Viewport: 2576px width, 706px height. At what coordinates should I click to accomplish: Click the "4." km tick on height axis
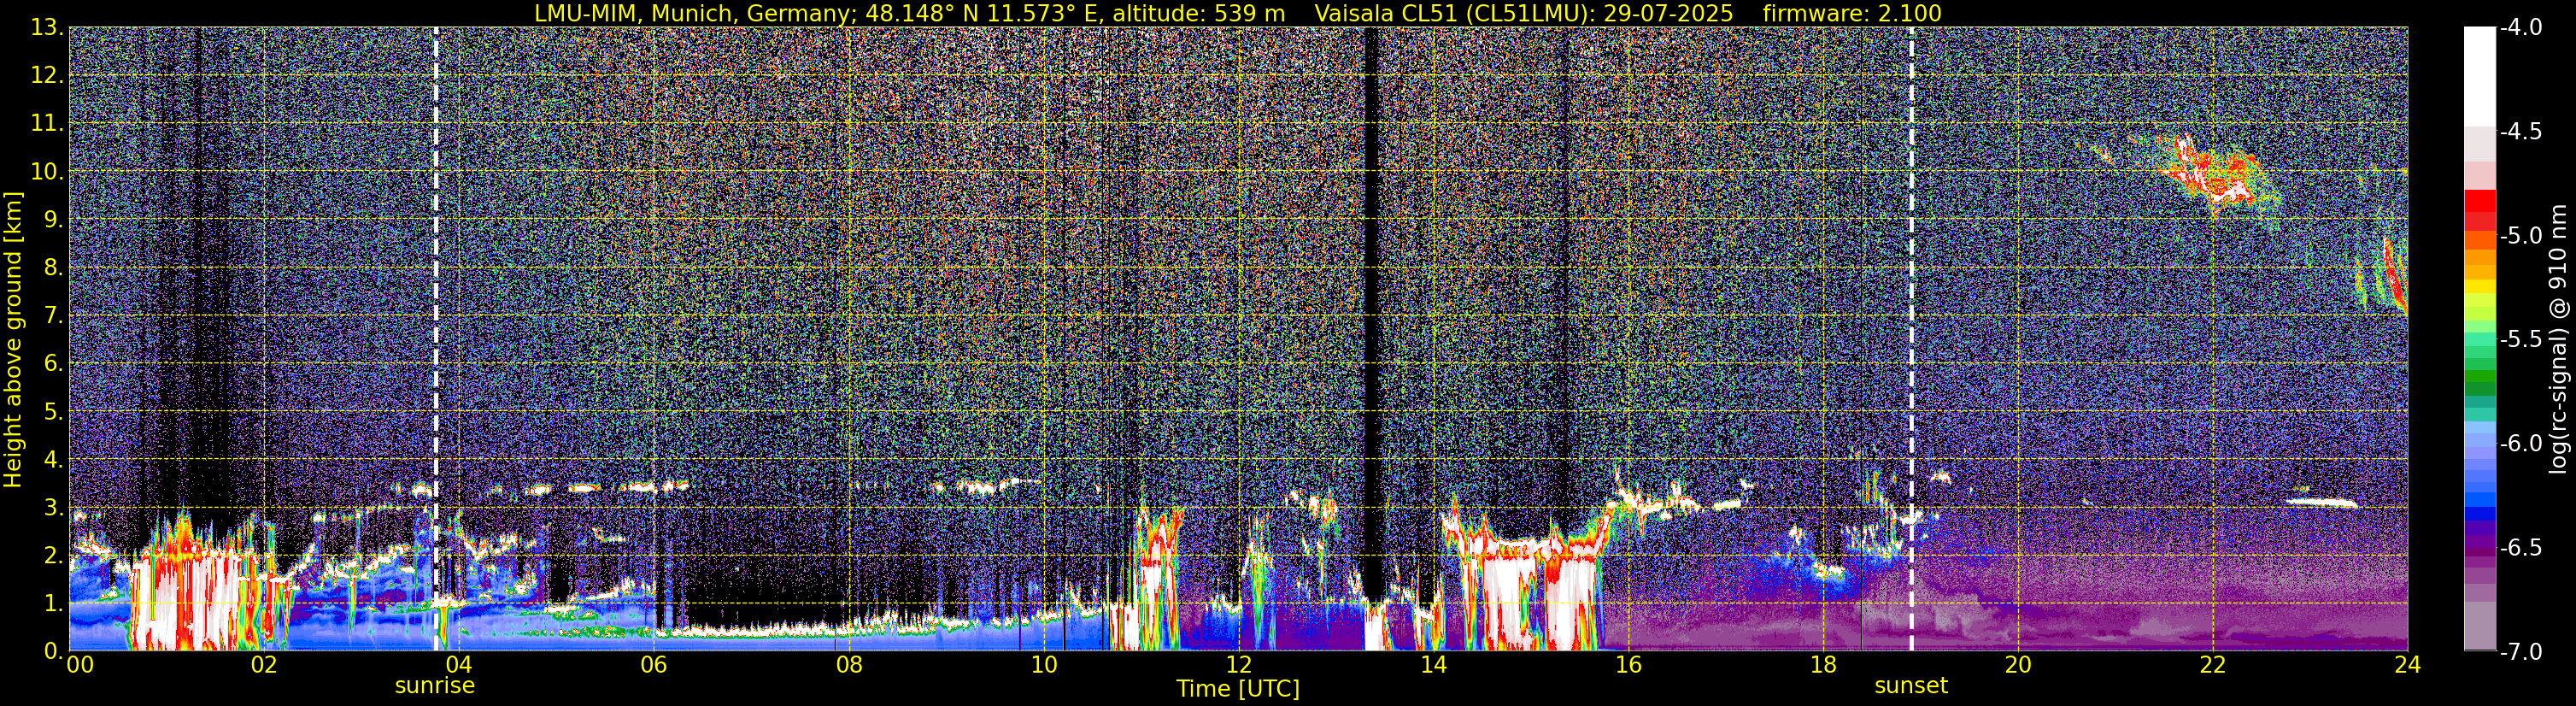pyautogui.click(x=54, y=458)
